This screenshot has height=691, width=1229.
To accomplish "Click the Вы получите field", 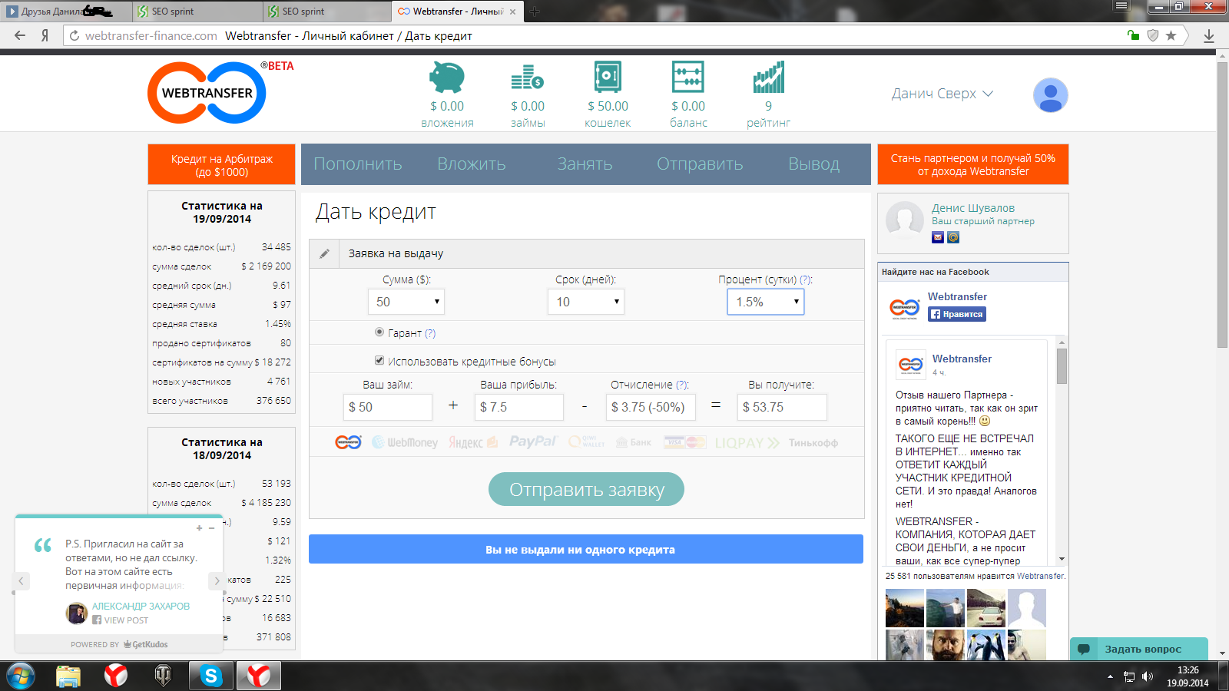I will pos(782,407).
